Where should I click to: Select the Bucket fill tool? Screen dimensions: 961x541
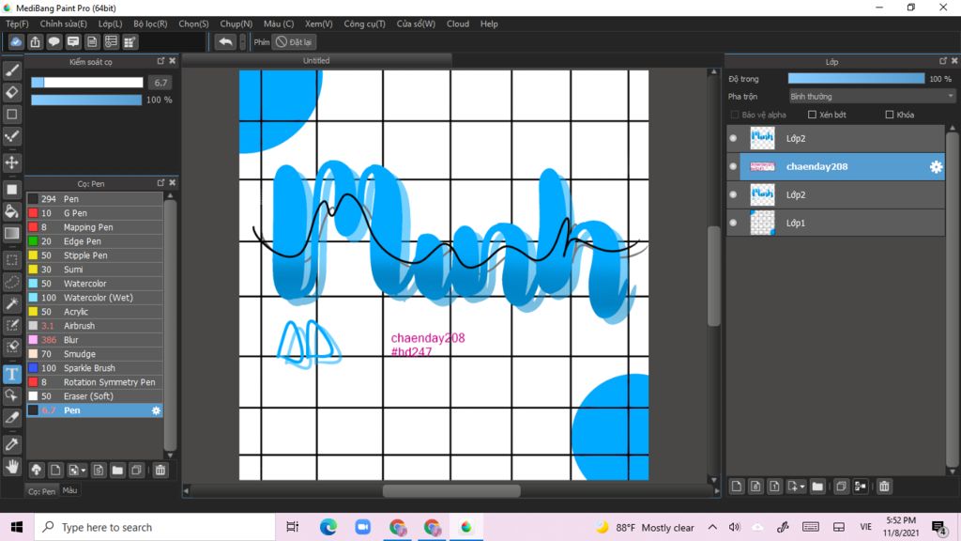tap(11, 211)
